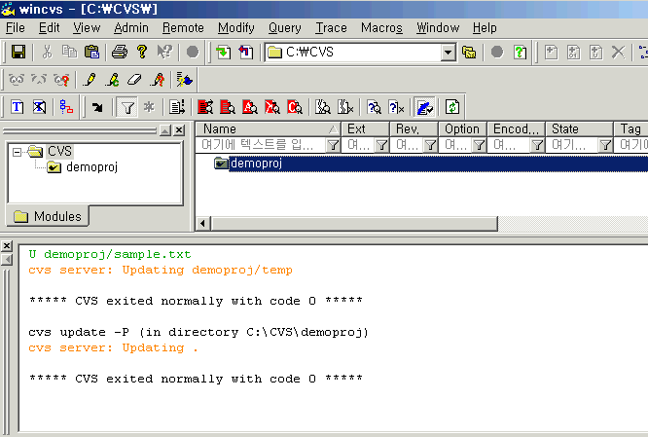Click the green refresh icon in third toolbar
This screenshot has height=437, width=648.
click(x=452, y=107)
